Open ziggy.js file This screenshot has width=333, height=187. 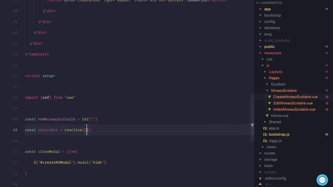pos(275,141)
